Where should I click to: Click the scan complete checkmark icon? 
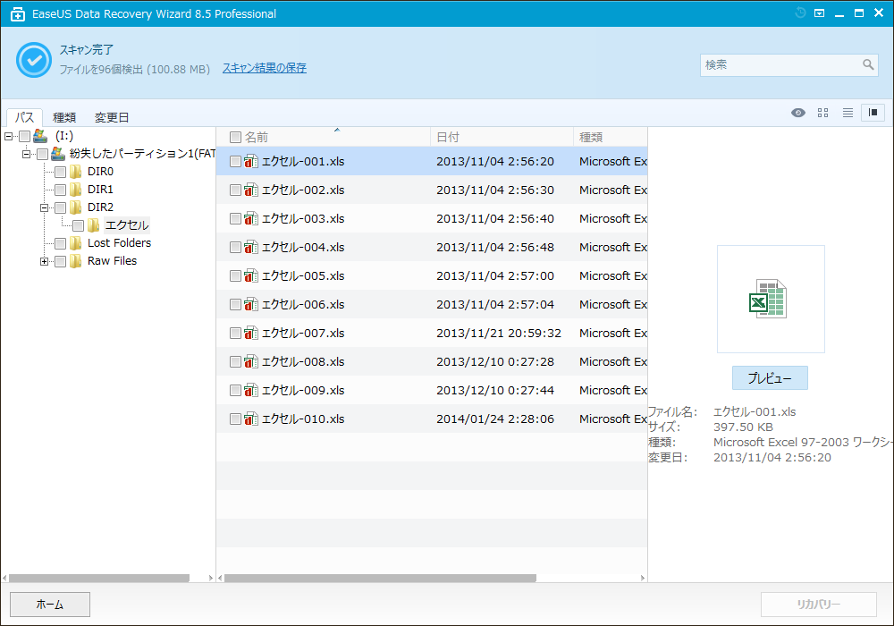pyautogui.click(x=34, y=60)
